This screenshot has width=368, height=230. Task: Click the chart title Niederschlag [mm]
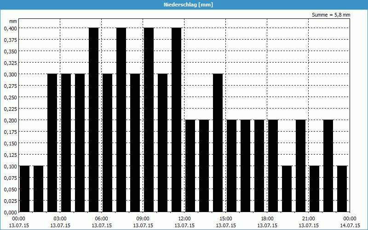[184, 5]
